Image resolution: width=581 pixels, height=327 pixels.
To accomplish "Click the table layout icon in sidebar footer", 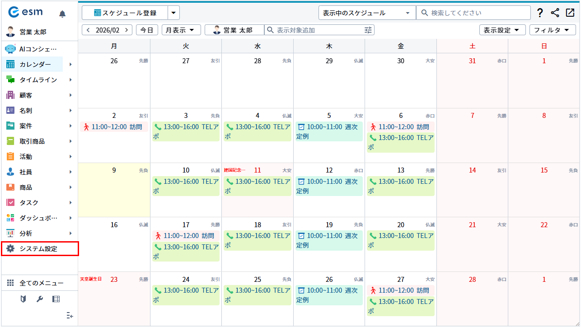I will [56, 299].
